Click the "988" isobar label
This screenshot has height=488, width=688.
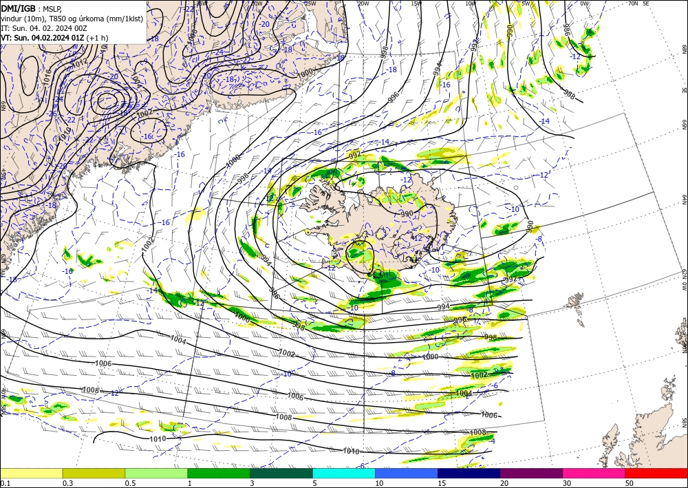tap(569, 94)
